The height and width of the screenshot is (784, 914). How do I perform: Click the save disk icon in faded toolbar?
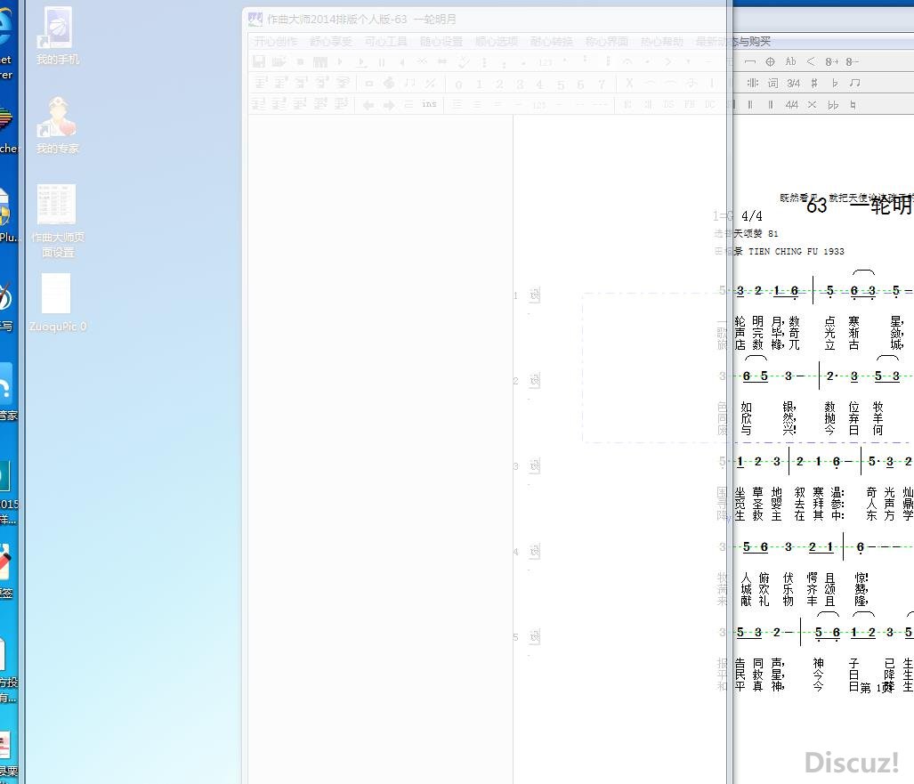[x=259, y=61]
